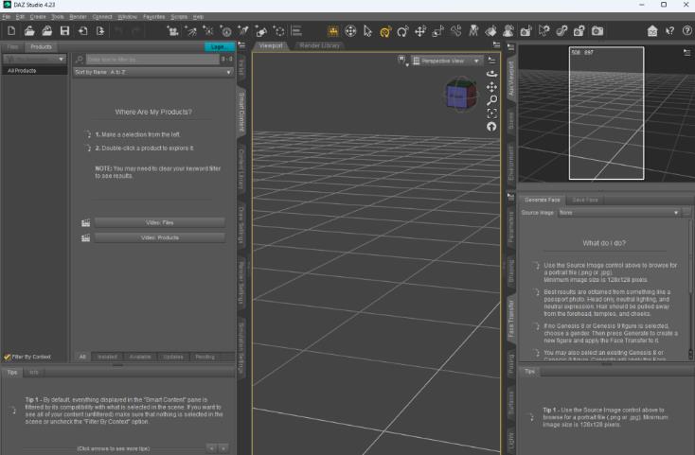Screen dimensions: 695x455
Task: Create a new scene with the New File icon
Action: 11,31
